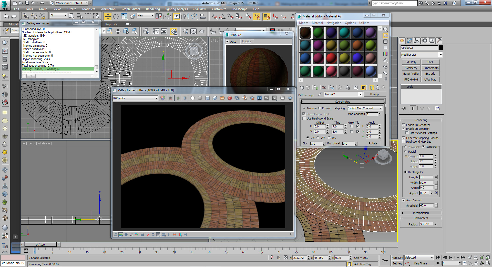Click the object color swatch beside Circle002
Viewport: 492px width, 267px height.
tap(441, 48)
